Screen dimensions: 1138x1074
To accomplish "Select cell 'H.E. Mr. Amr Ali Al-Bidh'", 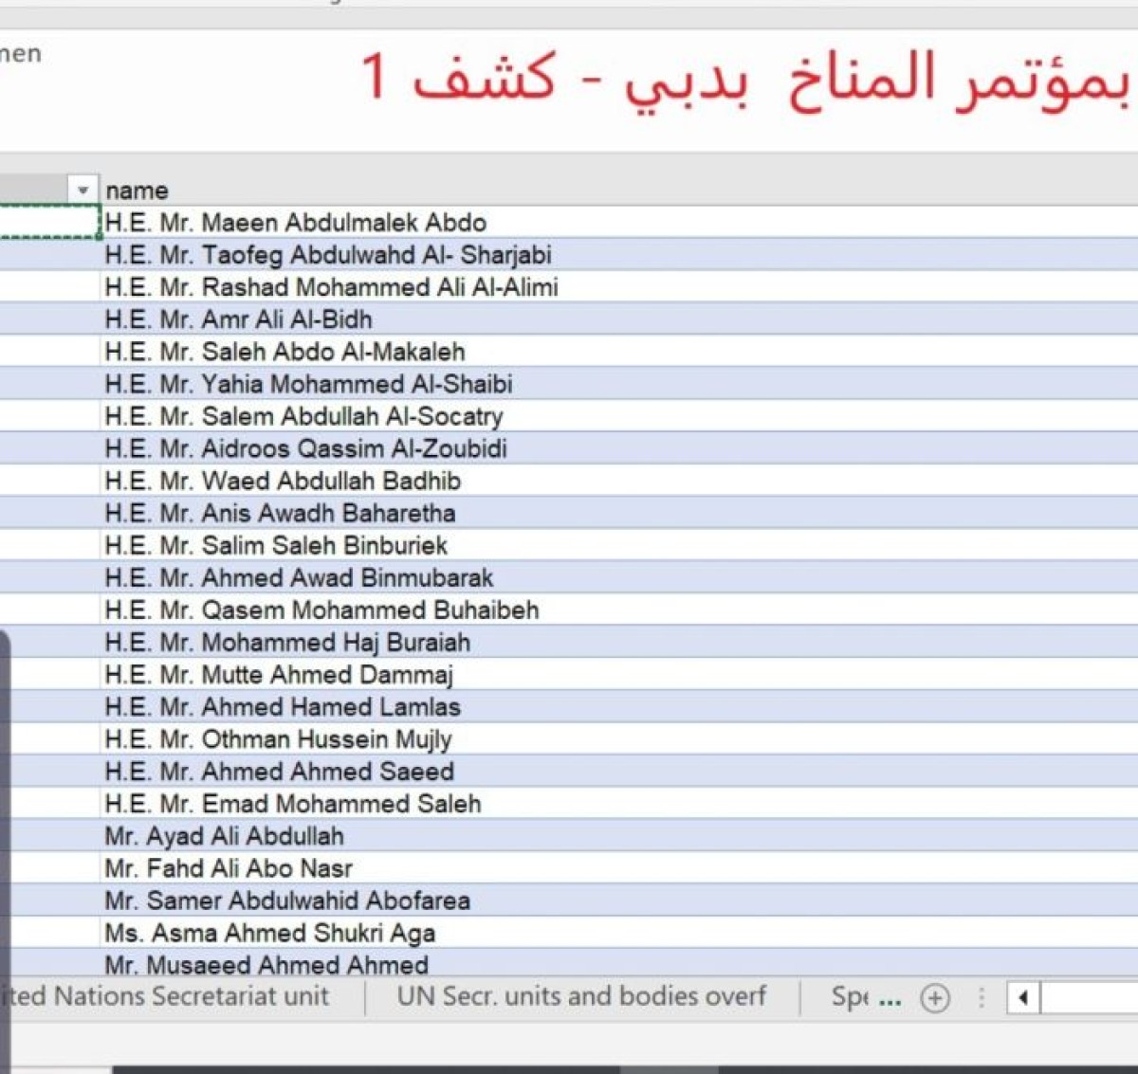I will (x=618, y=319).
